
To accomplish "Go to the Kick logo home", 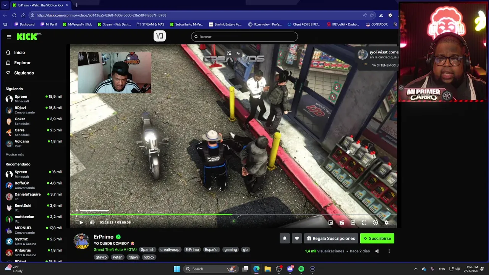I will click(x=29, y=37).
